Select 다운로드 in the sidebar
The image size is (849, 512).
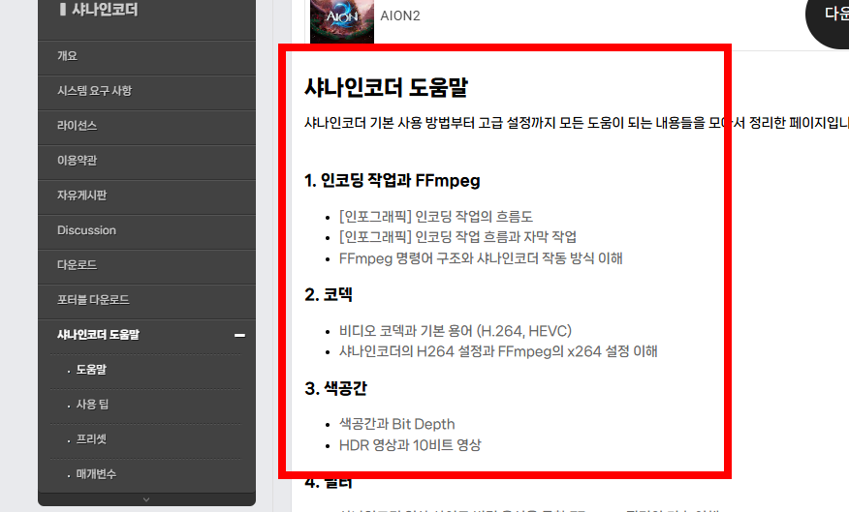point(146,265)
